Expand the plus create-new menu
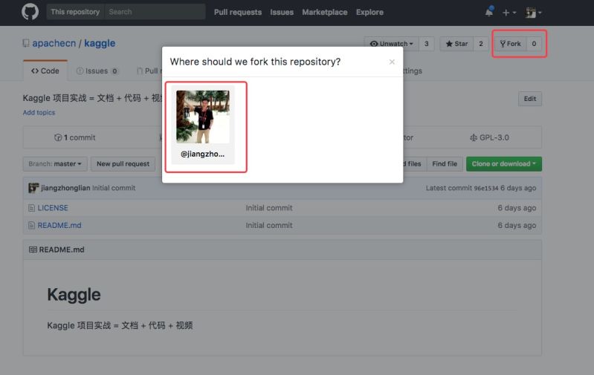Viewport: 594px width, 375px height. point(509,13)
